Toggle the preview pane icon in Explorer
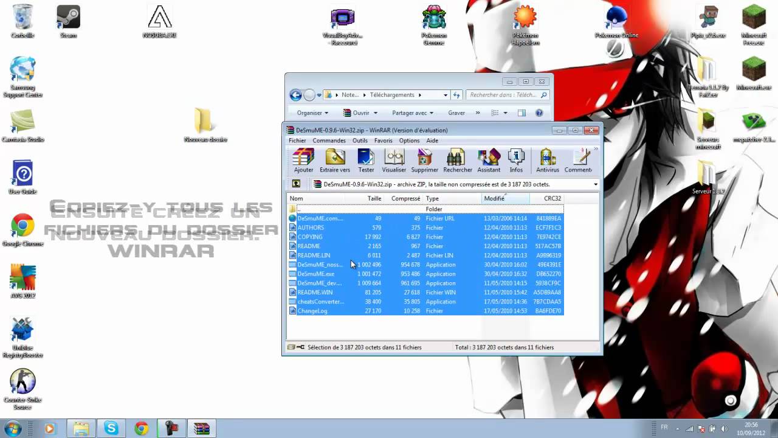778x438 pixels. pyautogui.click(x=522, y=113)
